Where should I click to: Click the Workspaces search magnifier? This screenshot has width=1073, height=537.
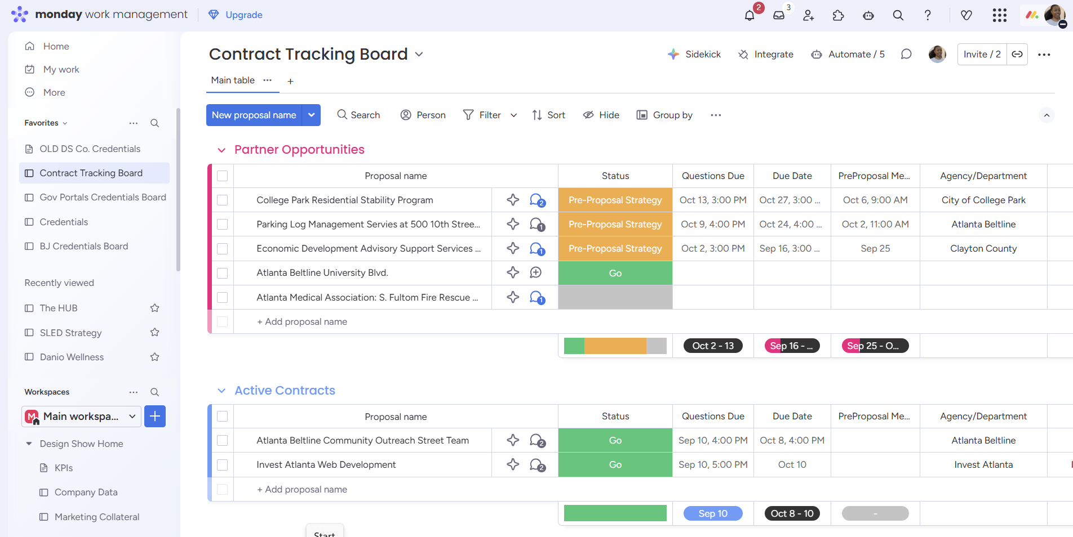(x=154, y=392)
